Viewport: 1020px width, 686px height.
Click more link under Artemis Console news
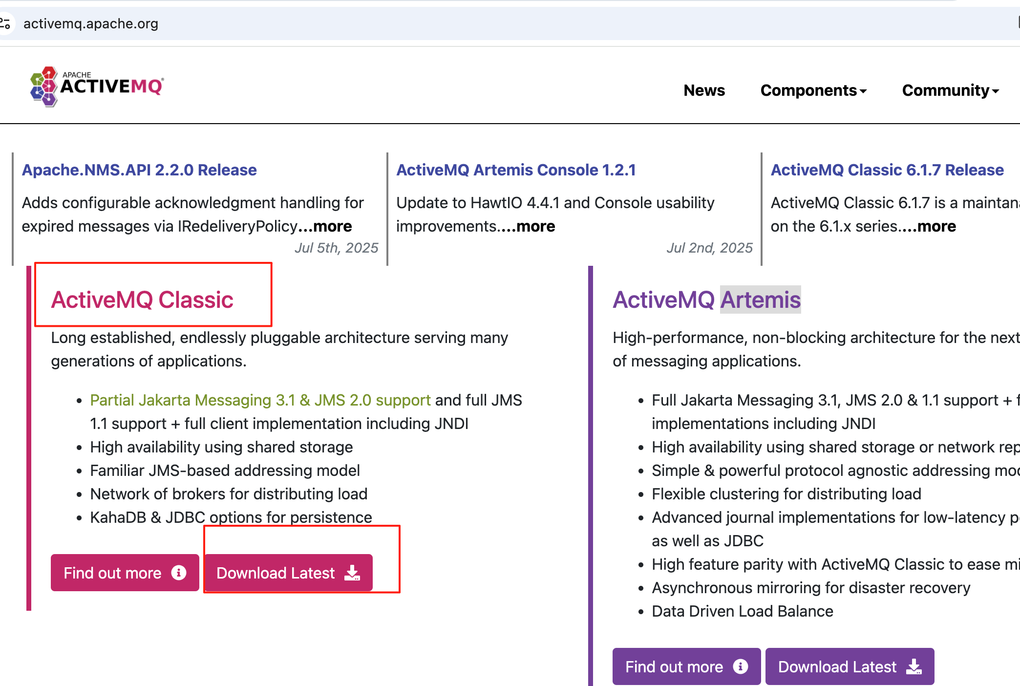click(x=535, y=226)
